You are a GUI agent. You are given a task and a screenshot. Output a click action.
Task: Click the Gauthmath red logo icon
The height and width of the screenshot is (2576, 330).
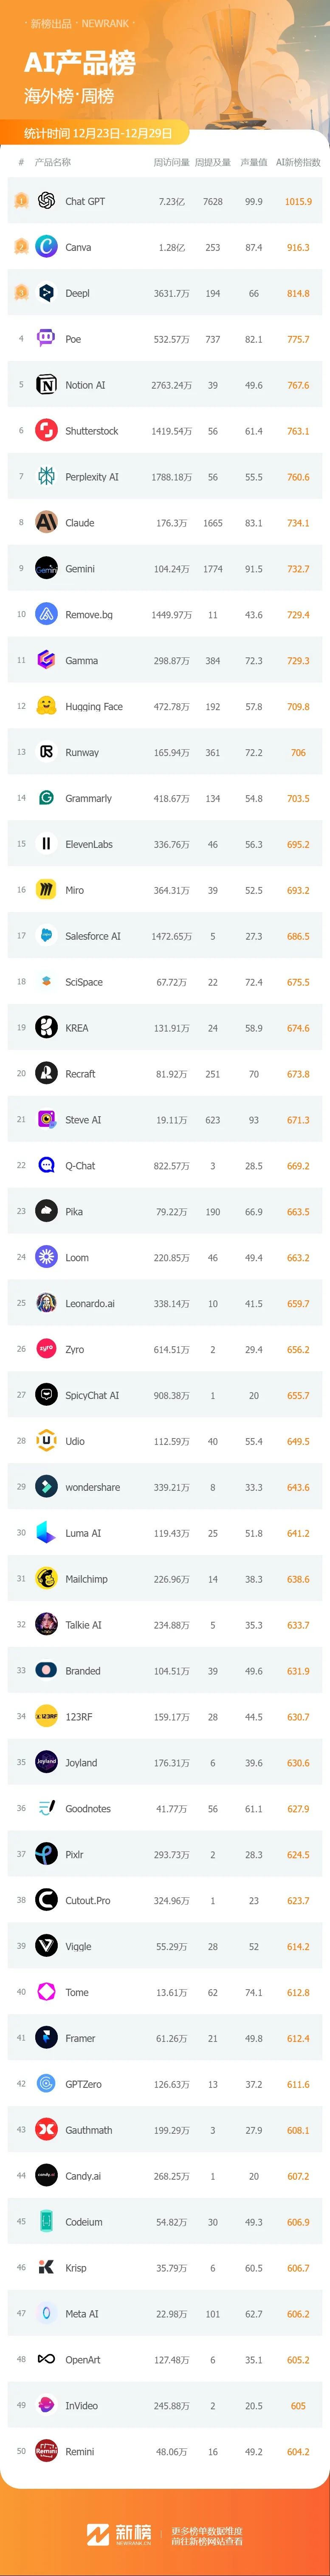pyautogui.click(x=46, y=2130)
